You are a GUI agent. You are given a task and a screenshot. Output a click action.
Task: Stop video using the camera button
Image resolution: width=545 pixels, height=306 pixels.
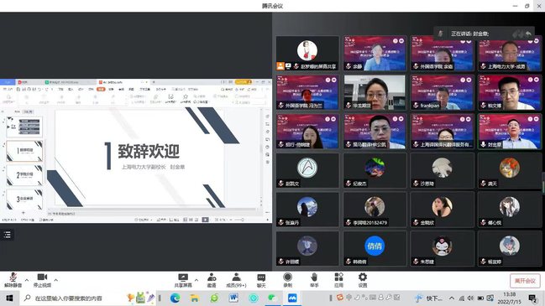(x=42, y=280)
